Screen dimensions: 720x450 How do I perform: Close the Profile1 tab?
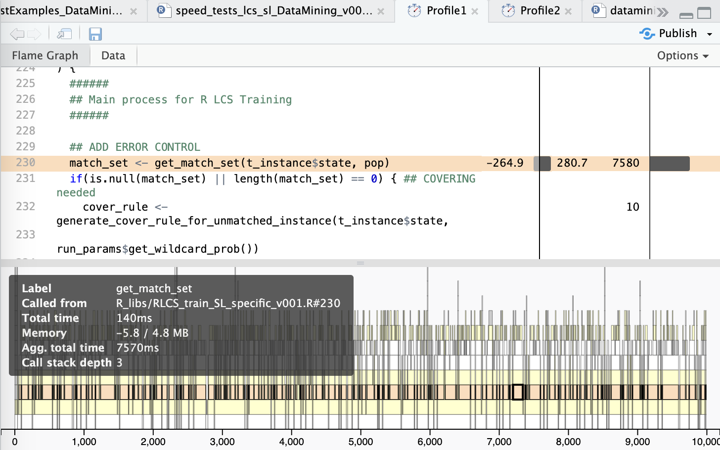(475, 11)
